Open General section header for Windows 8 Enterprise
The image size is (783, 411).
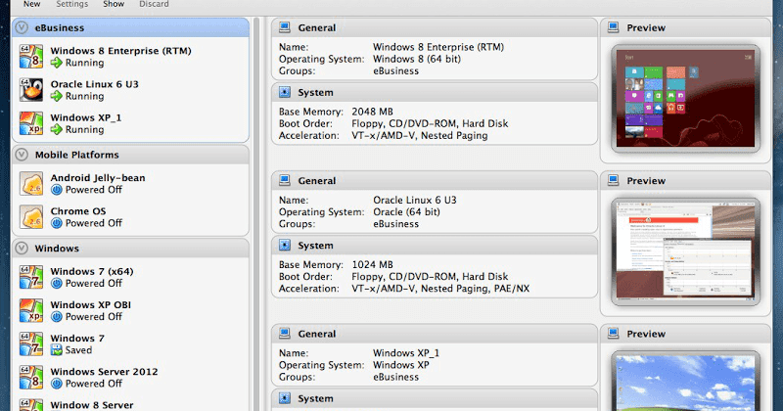pos(435,27)
